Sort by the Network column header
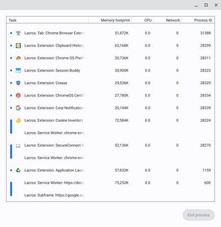 click(x=168, y=20)
